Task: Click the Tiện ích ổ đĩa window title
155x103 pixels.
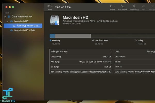Action: click(63, 7)
